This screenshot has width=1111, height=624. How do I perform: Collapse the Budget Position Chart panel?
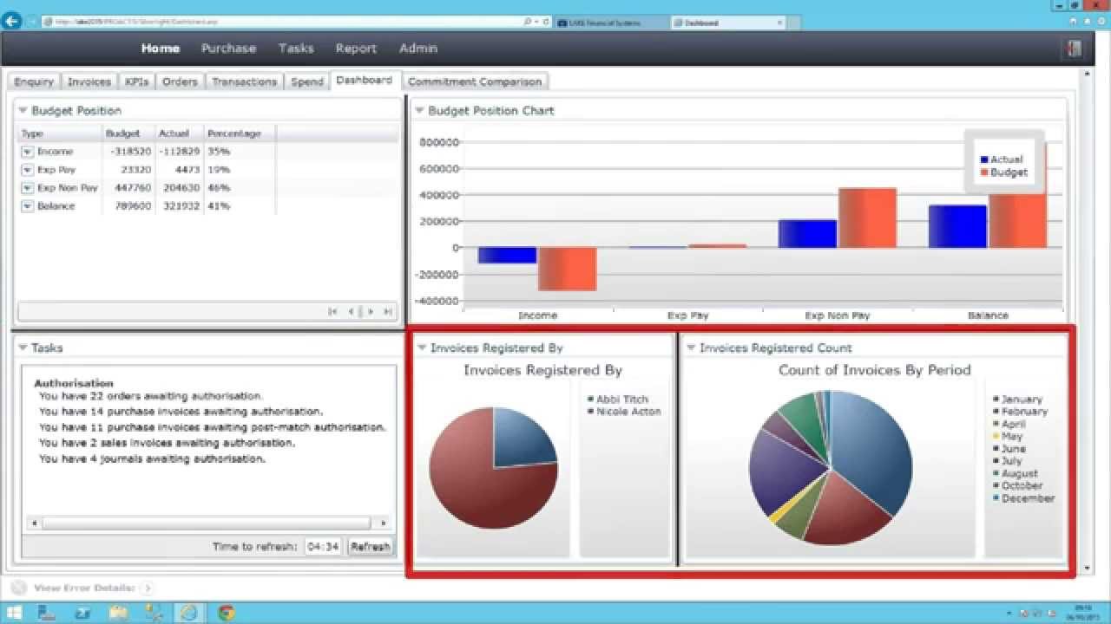(419, 111)
